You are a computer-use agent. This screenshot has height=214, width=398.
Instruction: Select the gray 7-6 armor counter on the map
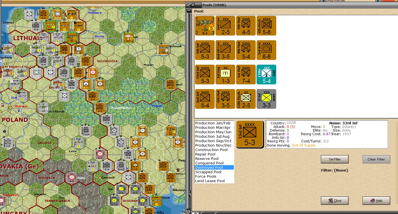(64, 73)
